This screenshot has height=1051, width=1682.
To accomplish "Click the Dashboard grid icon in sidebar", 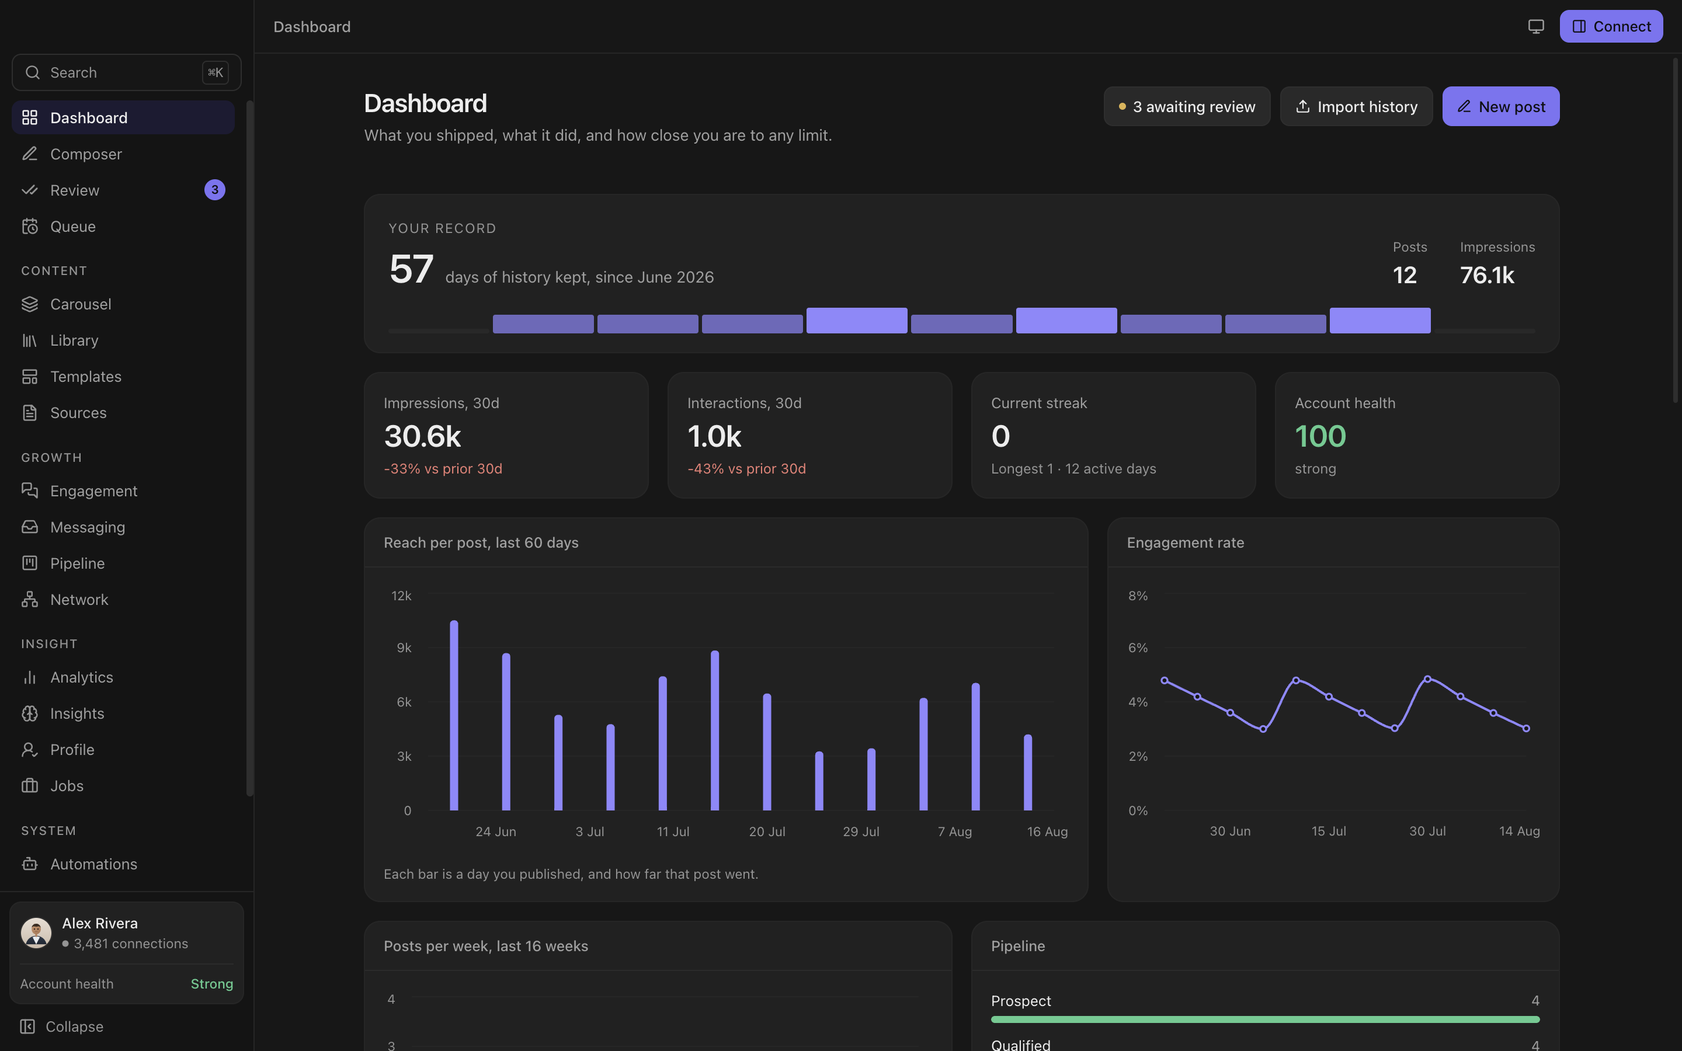I will pyautogui.click(x=29, y=117).
